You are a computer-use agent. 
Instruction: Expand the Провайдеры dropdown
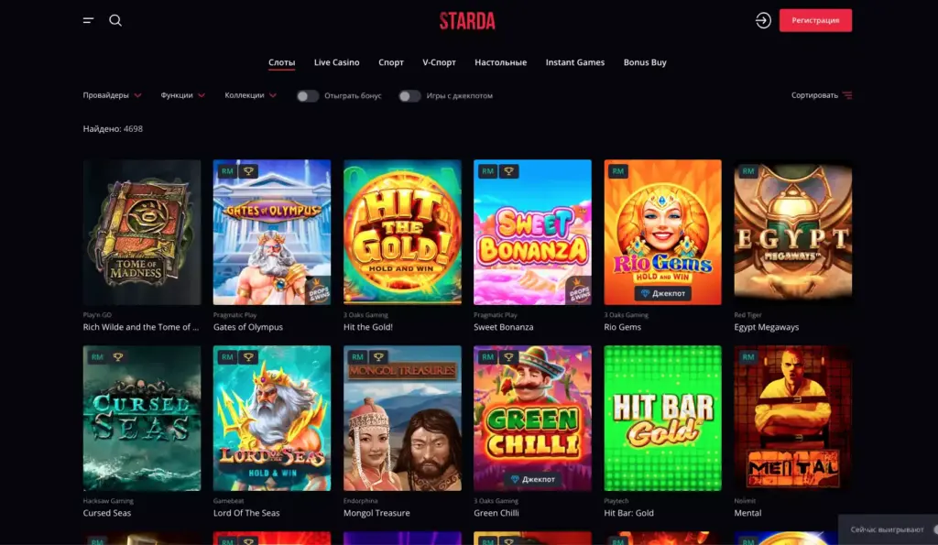(x=112, y=95)
